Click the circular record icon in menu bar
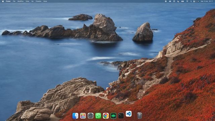Viewport: 215px width, 121px height. [x=166, y=1]
